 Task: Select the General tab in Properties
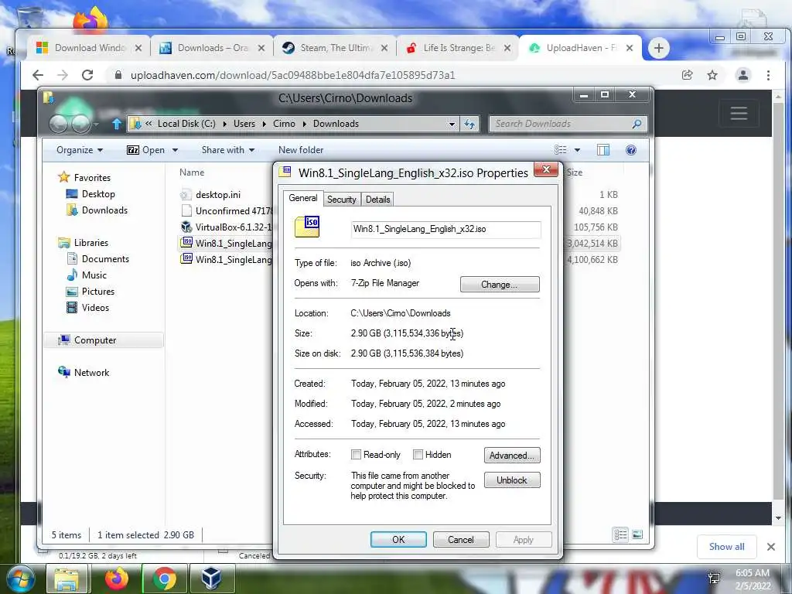point(302,198)
